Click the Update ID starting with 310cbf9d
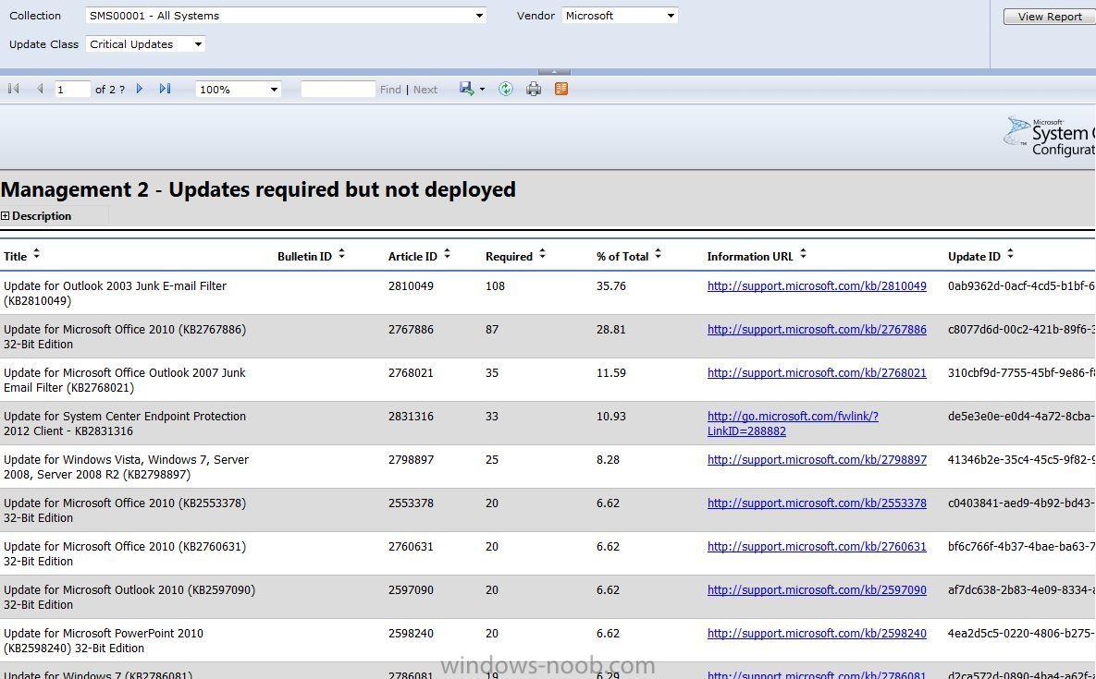The height and width of the screenshot is (679, 1096). click(x=1021, y=372)
